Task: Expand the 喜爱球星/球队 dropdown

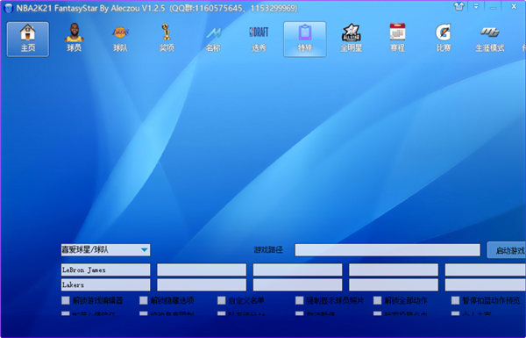Action: 106,250
